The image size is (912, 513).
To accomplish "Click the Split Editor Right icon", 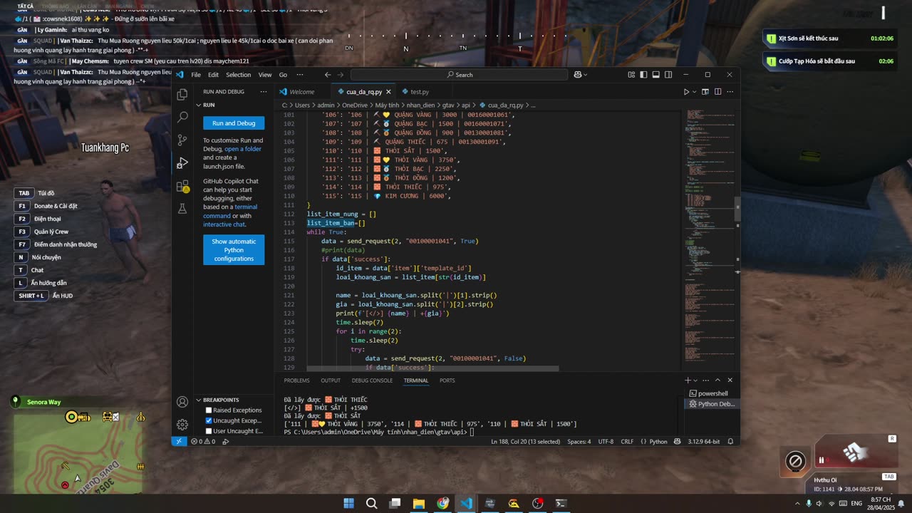I will pos(717,92).
